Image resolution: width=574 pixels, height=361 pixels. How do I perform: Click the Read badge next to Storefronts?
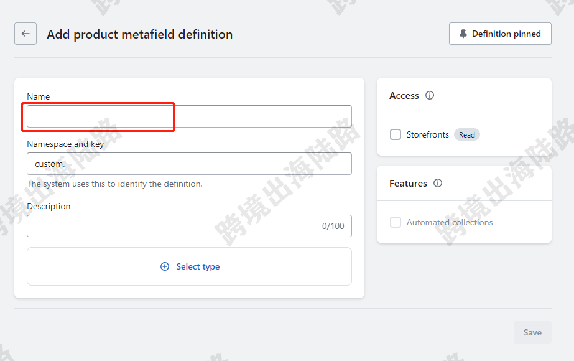[x=467, y=135]
